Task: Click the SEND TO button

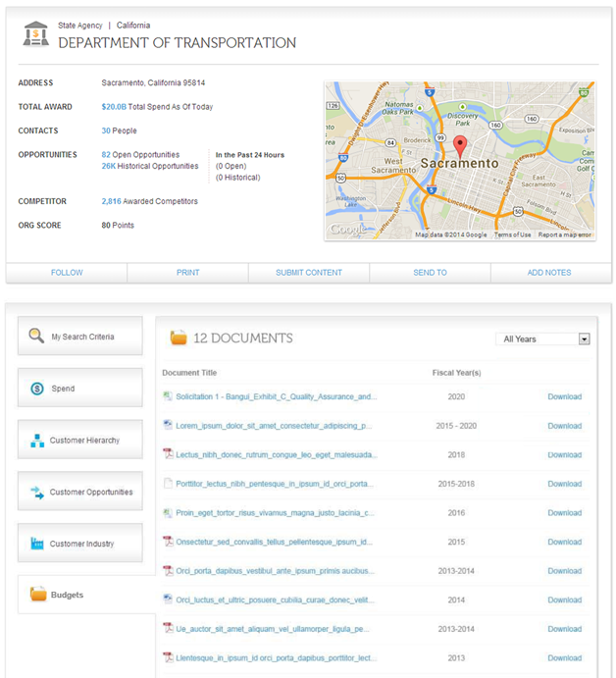Action: (430, 273)
